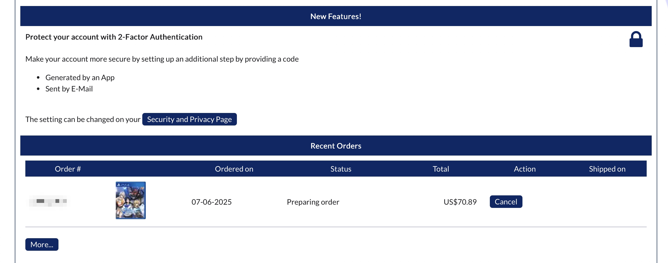Image resolution: width=668 pixels, height=263 pixels.
Task: Click the Preparing order status text
Action: (313, 202)
